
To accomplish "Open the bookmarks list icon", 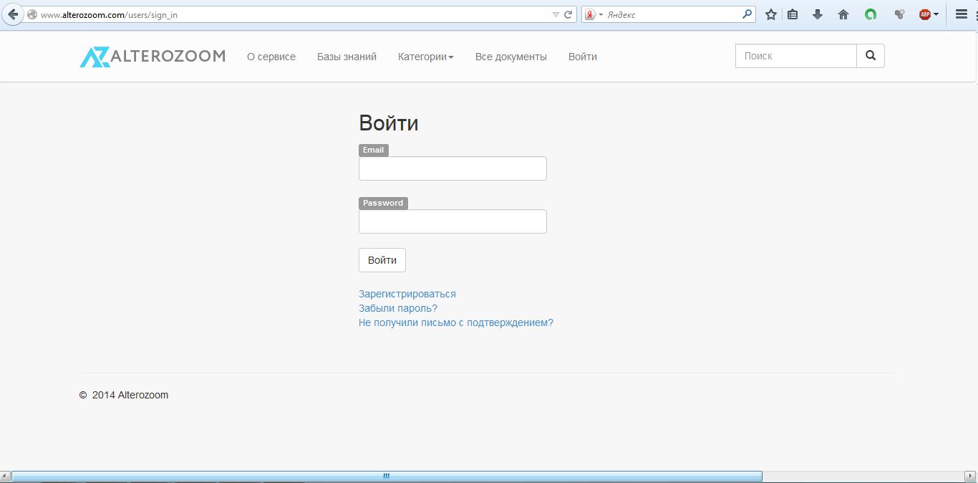I will (793, 14).
